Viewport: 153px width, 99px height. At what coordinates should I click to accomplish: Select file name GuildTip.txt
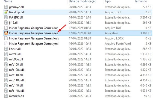(17, 12)
